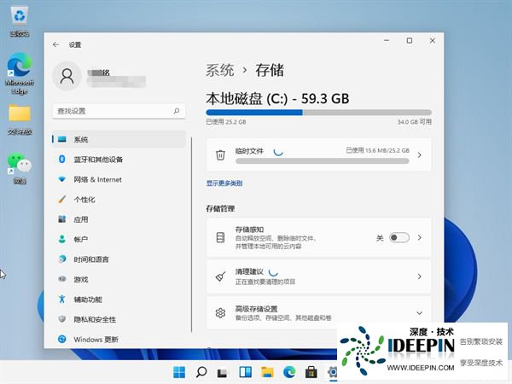
Task: Click the 正在查找要清理的项目 status text
Action: pos(265,282)
